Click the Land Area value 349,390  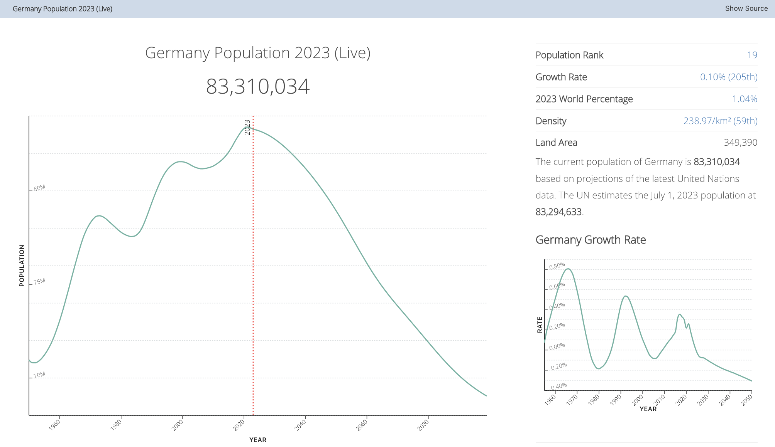[x=740, y=143]
